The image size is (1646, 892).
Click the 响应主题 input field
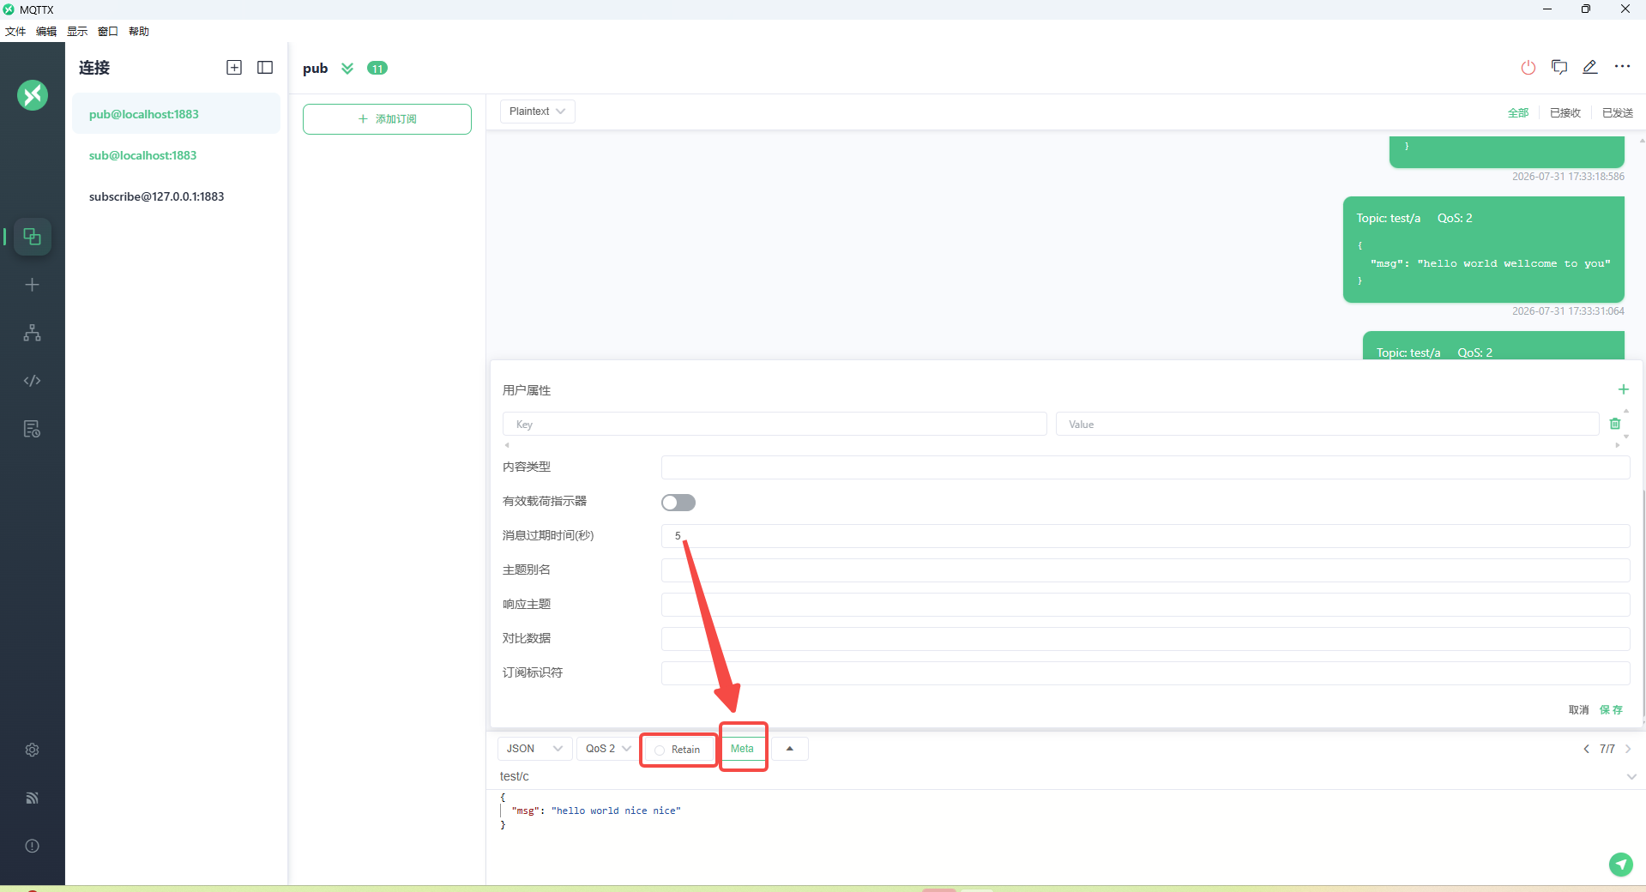(1145, 605)
